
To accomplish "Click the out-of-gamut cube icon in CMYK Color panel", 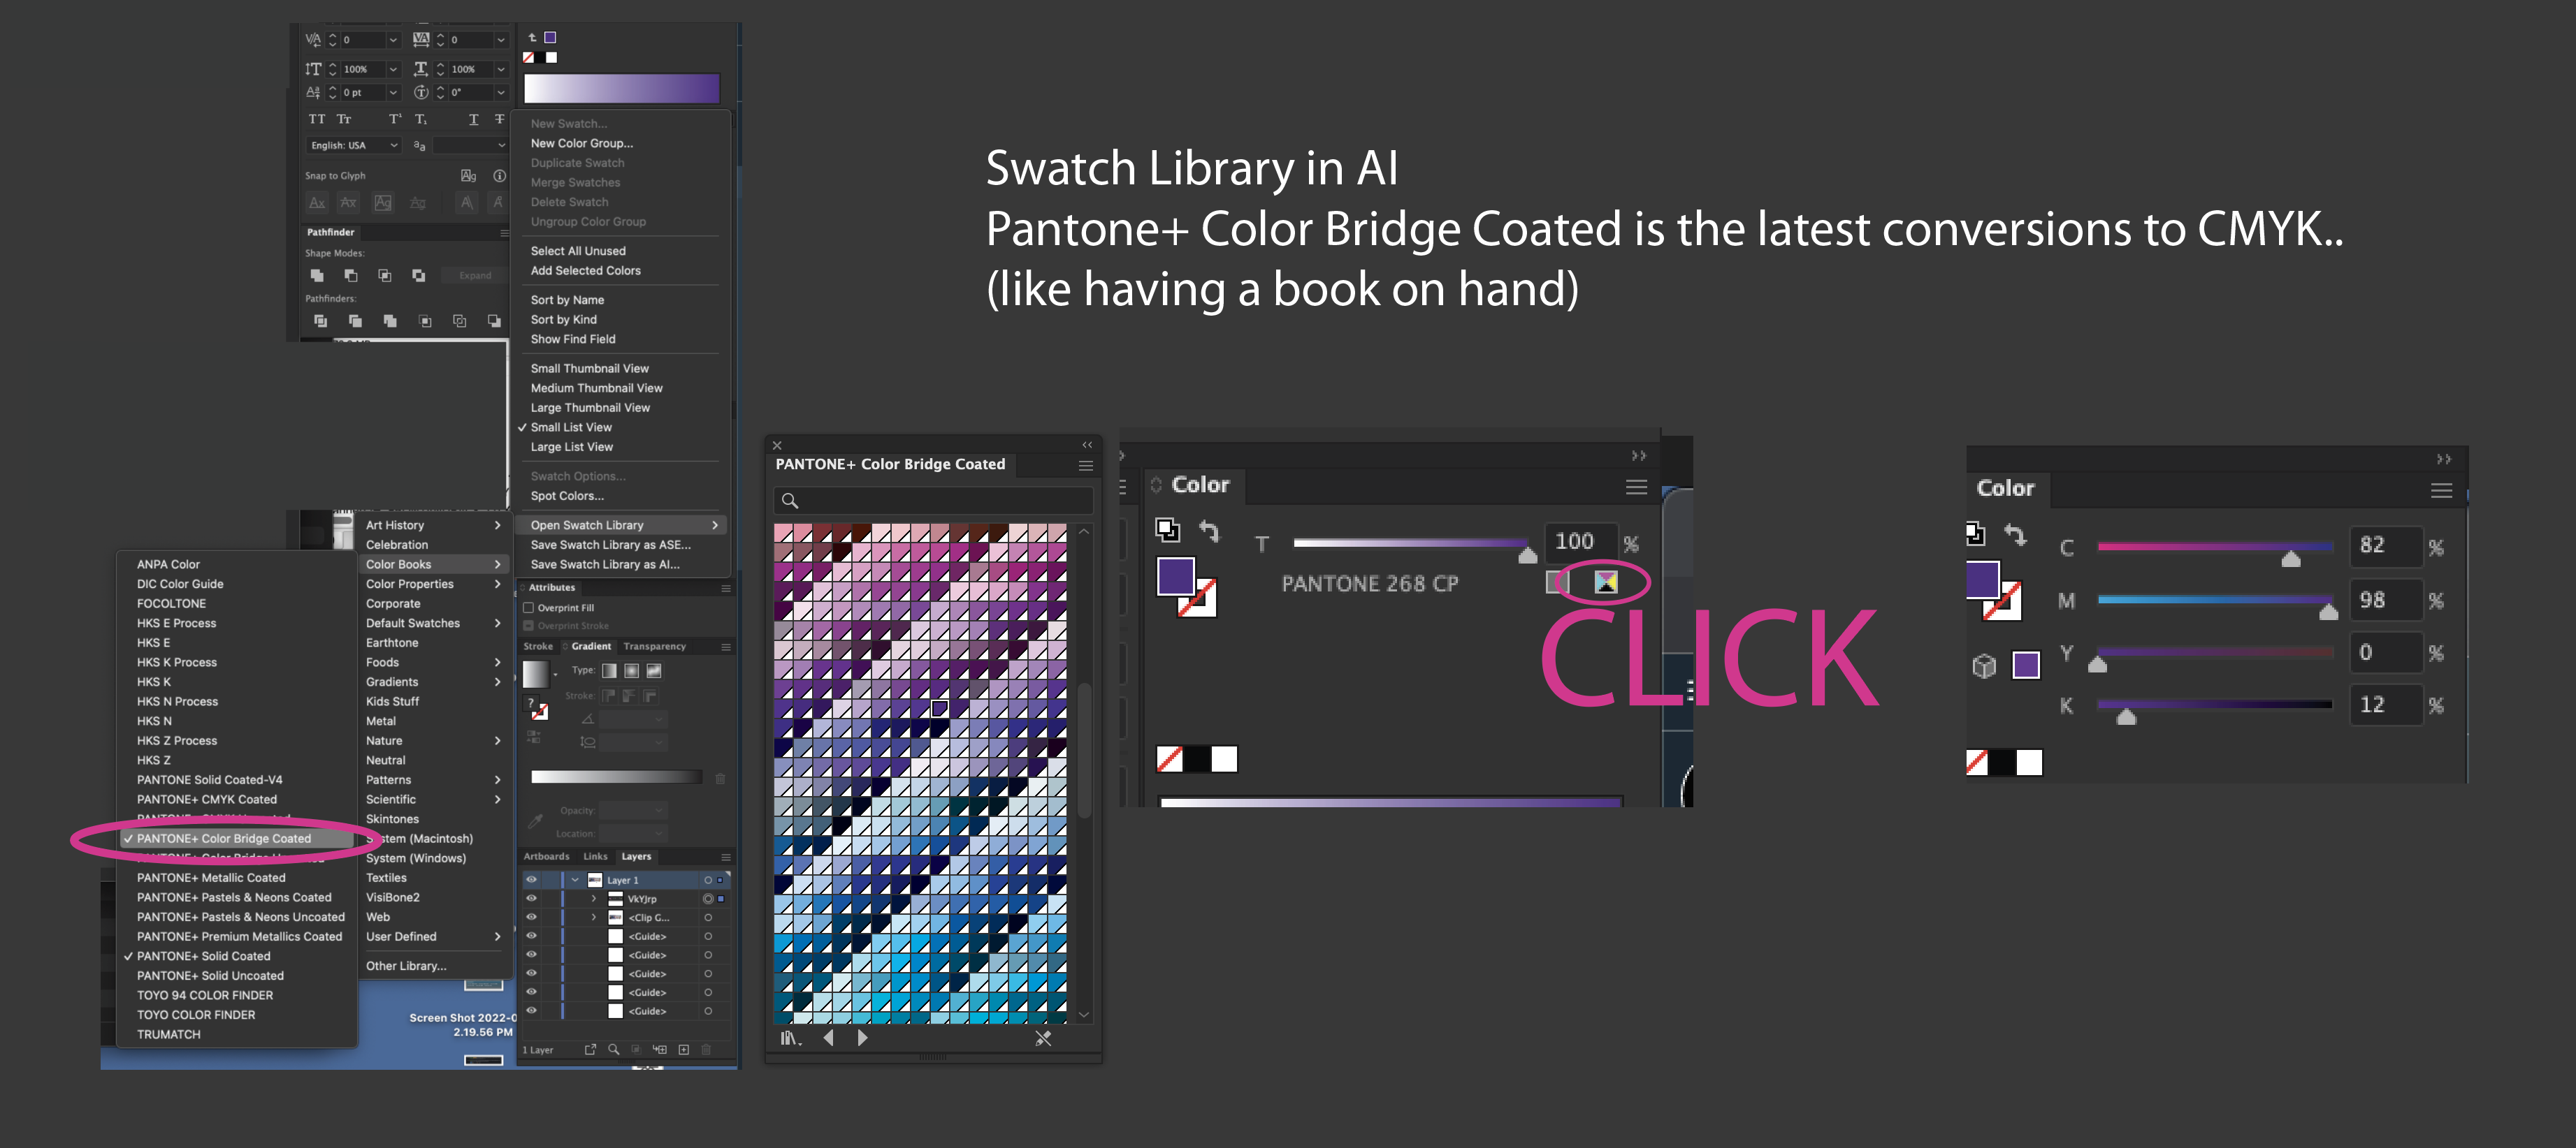I will 1984,665.
